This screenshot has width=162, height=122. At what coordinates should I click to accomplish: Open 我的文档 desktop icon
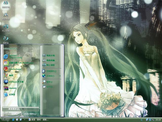click(x=6, y=4)
